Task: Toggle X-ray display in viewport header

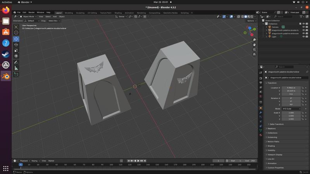Action: (239, 17)
